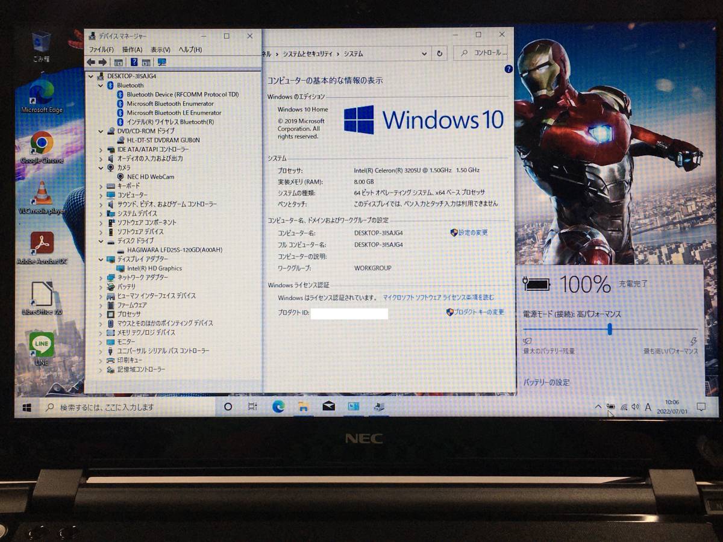Expand the ネットワーク アダプター category
The width and height of the screenshot is (723, 542).
click(x=101, y=278)
